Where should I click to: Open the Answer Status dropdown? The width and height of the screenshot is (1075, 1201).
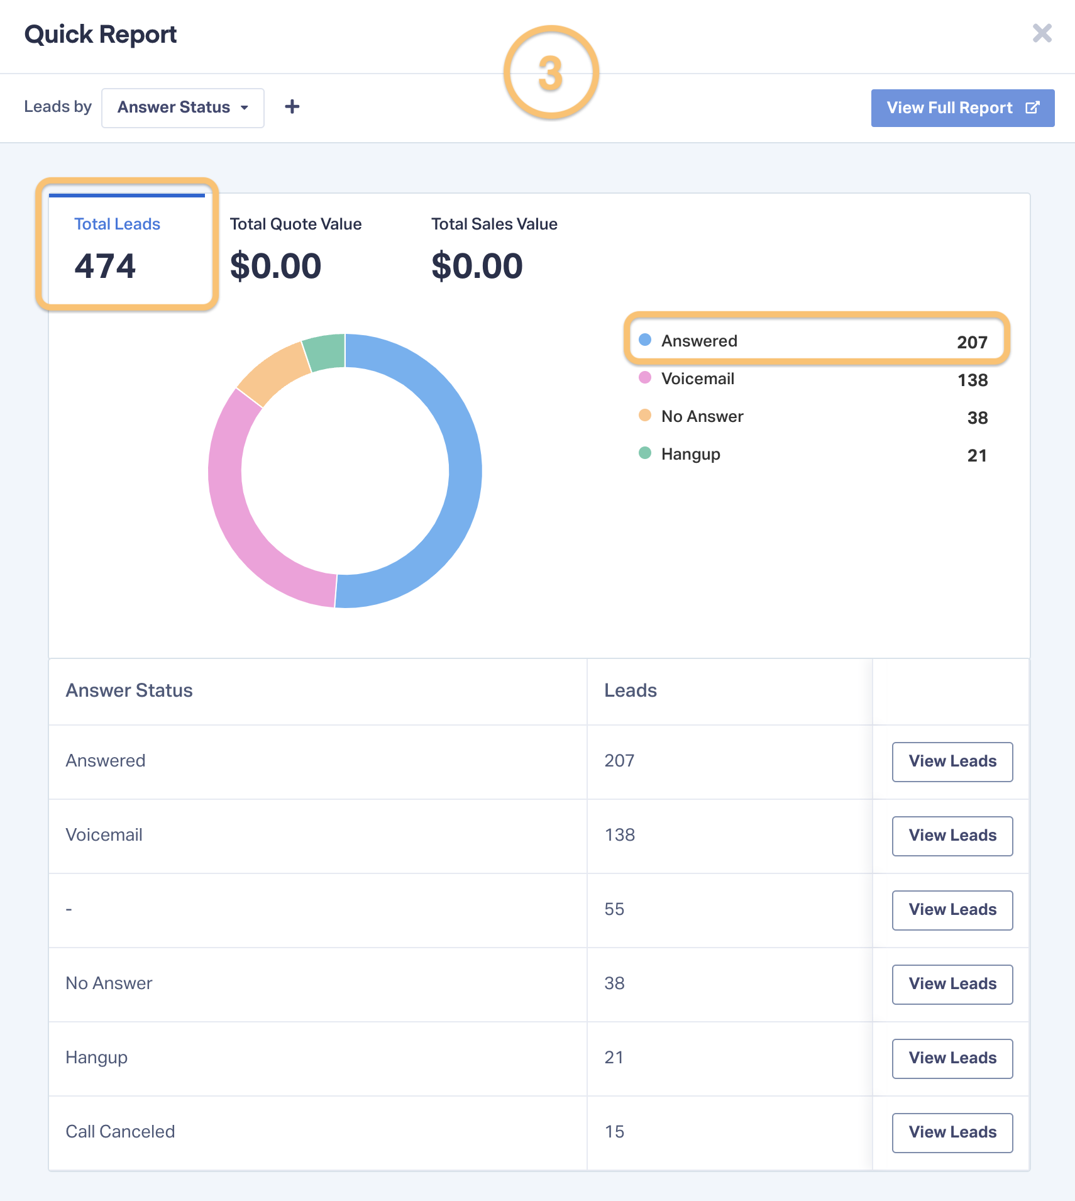pyautogui.click(x=183, y=108)
